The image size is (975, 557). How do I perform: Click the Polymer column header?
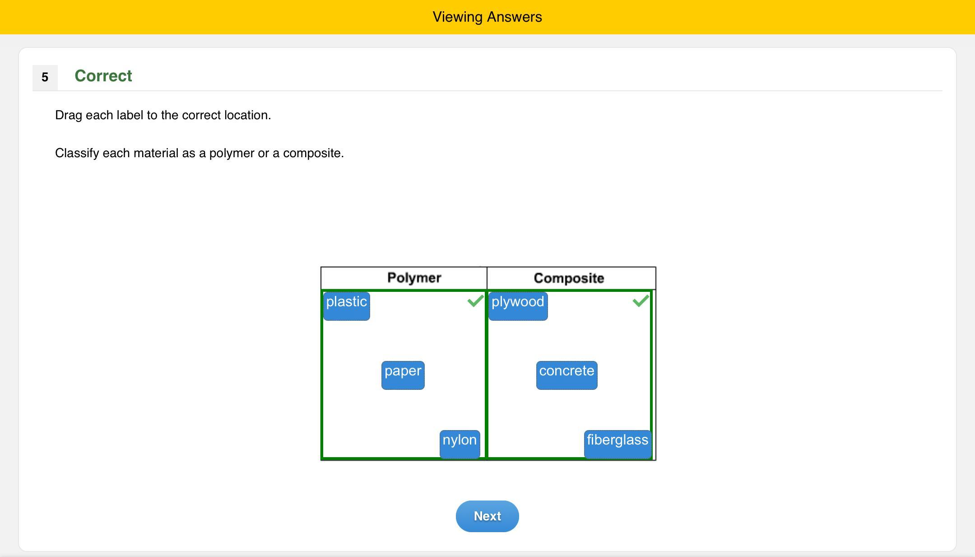[414, 278]
